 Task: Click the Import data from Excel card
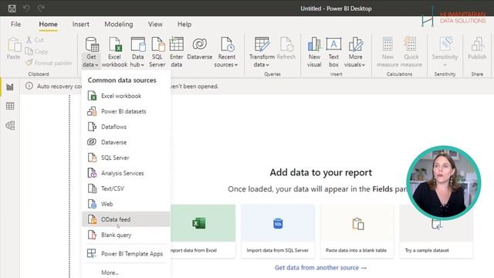click(203, 232)
